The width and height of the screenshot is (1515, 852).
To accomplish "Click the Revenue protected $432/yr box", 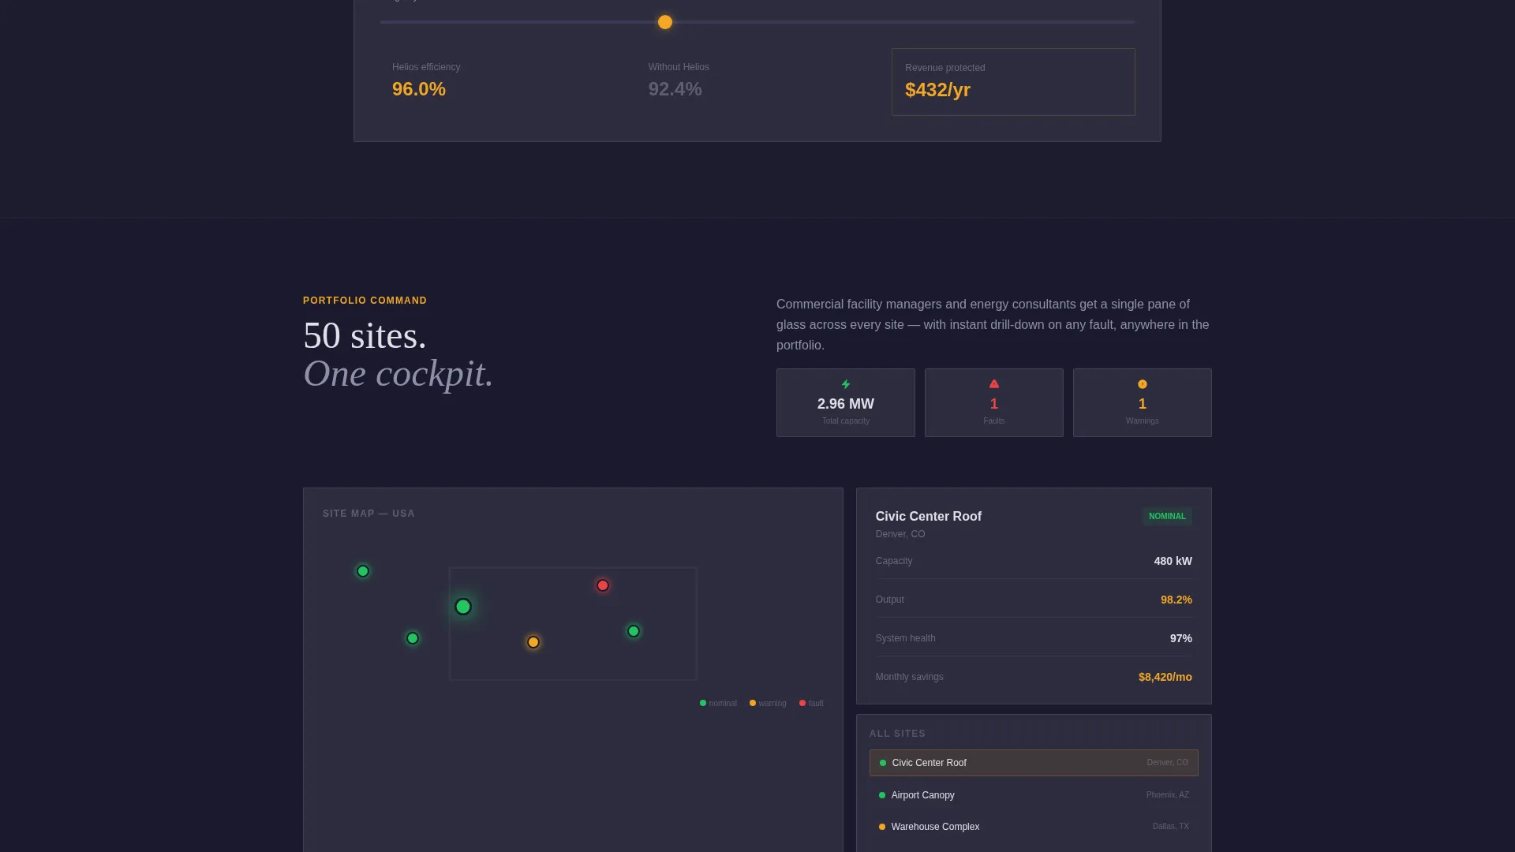I will [x=1013, y=82].
